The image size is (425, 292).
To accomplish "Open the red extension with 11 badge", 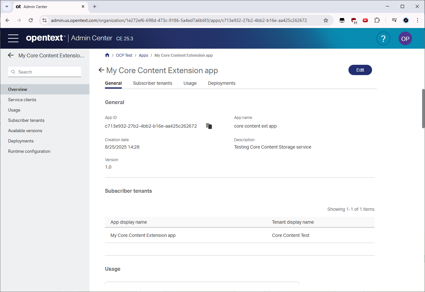I will 354,21.
